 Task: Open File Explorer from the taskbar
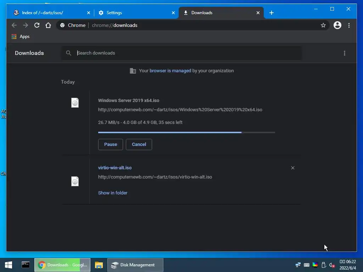tap(99, 265)
